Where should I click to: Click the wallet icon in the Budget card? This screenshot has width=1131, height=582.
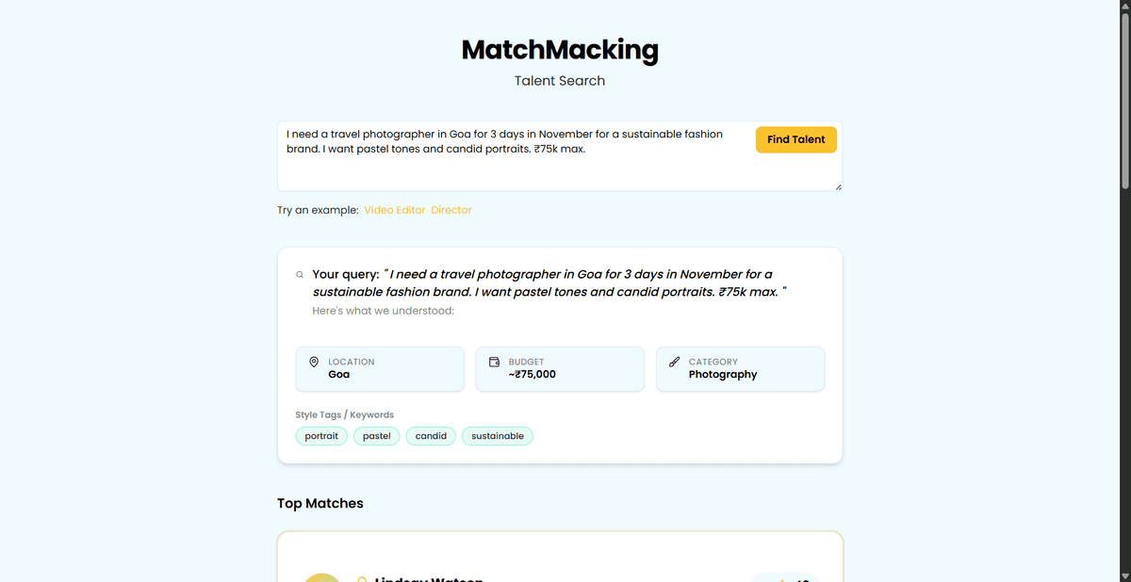[x=494, y=361]
